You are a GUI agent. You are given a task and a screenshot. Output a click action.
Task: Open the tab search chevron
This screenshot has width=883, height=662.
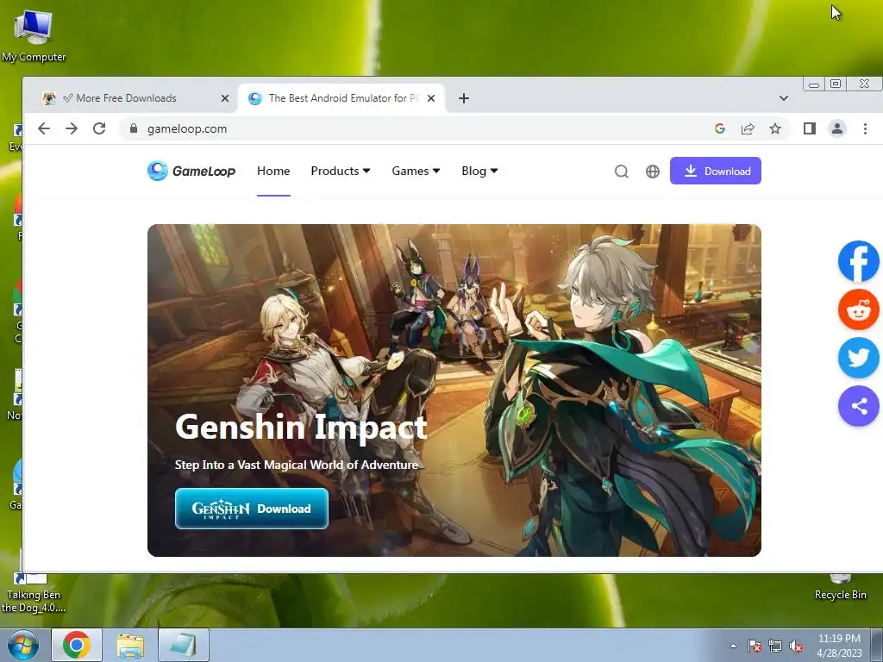pyautogui.click(x=783, y=98)
